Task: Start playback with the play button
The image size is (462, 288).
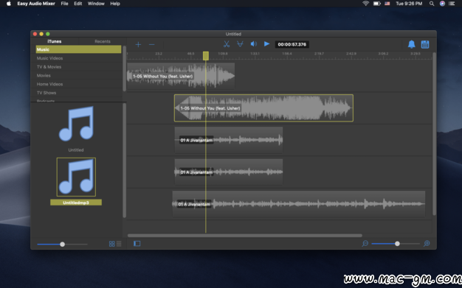Action: pos(266,44)
